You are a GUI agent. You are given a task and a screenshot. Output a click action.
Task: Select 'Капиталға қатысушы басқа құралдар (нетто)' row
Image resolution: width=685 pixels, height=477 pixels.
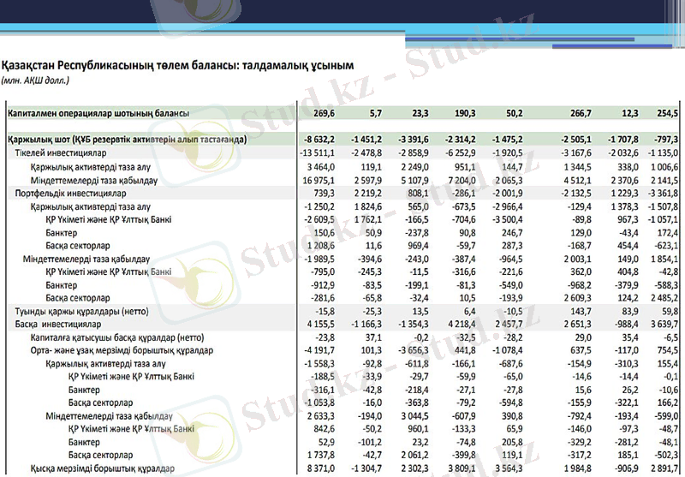tap(114, 338)
